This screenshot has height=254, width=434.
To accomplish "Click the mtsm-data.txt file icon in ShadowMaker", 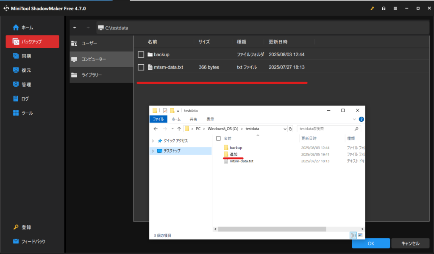I will (x=150, y=67).
